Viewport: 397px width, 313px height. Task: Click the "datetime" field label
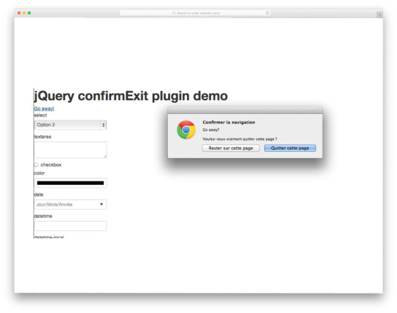pos(43,216)
